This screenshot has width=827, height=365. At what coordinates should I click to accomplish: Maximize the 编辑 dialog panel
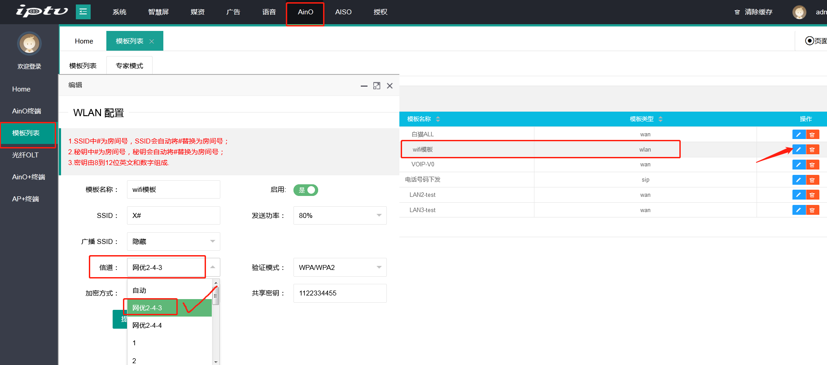click(x=376, y=86)
